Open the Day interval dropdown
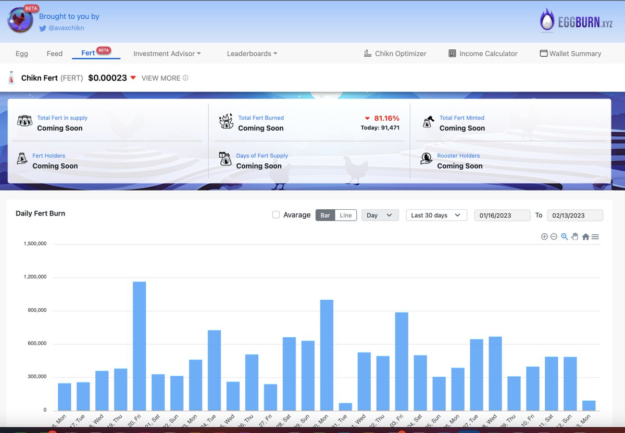This screenshot has height=433, width=625. pyautogui.click(x=380, y=215)
